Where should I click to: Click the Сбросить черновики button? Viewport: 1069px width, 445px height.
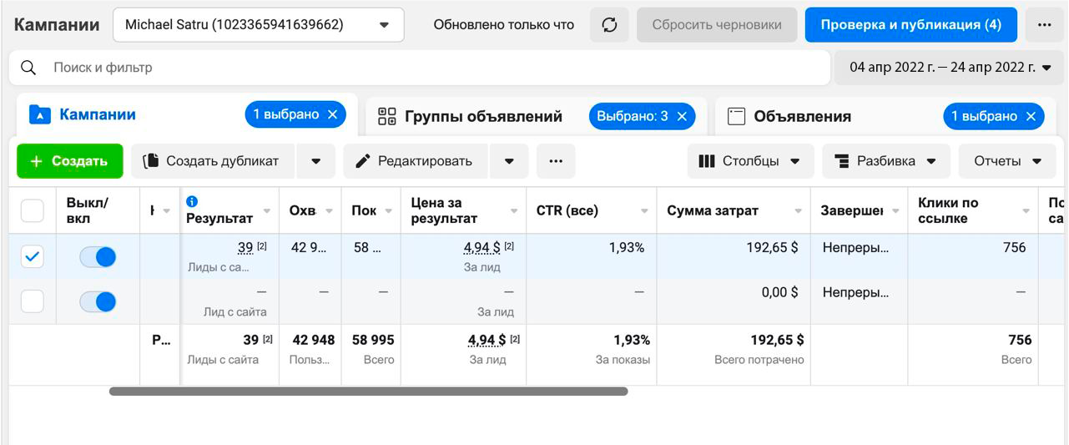coord(717,25)
